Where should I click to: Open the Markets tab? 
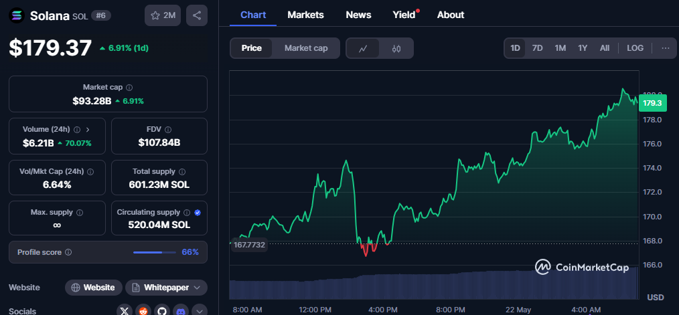click(306, 15)
